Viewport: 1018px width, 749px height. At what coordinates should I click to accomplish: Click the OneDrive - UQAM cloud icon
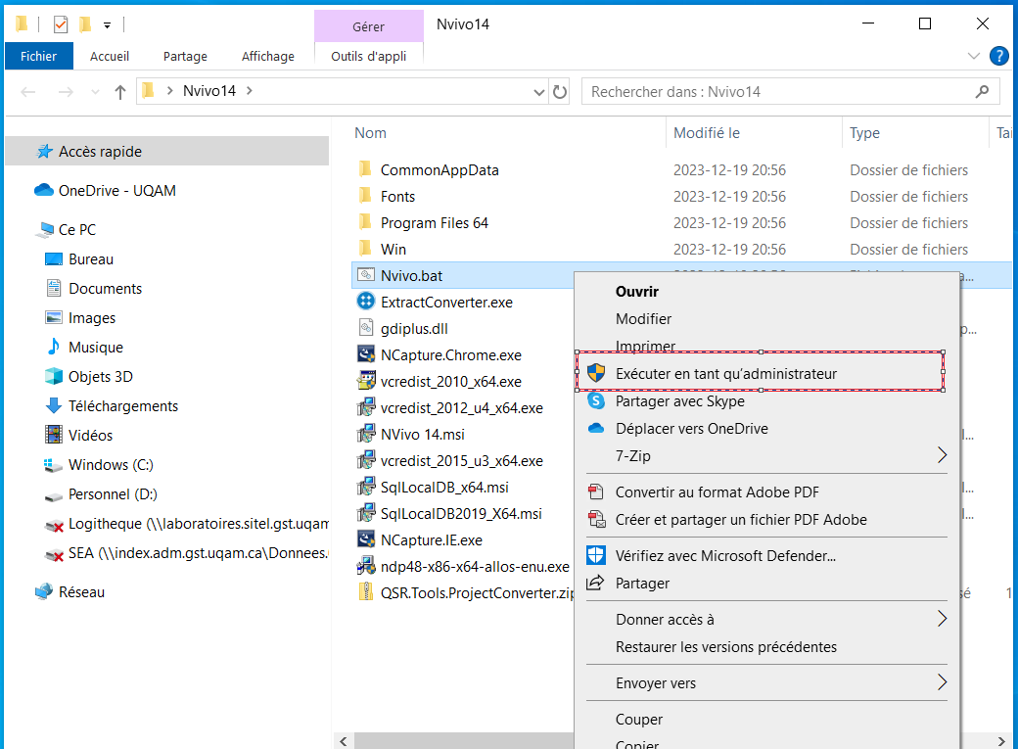(x=44, y=191)
